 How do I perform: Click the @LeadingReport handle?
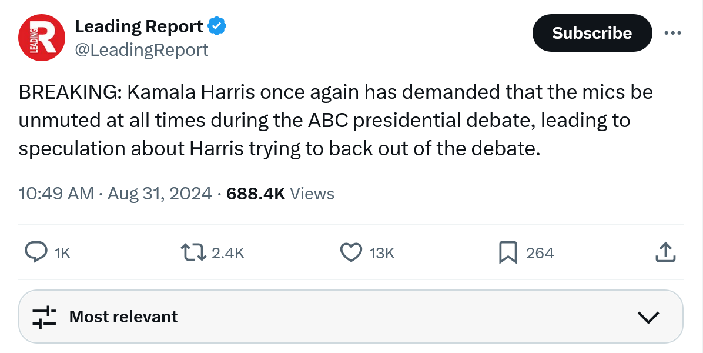coord(141,50)
